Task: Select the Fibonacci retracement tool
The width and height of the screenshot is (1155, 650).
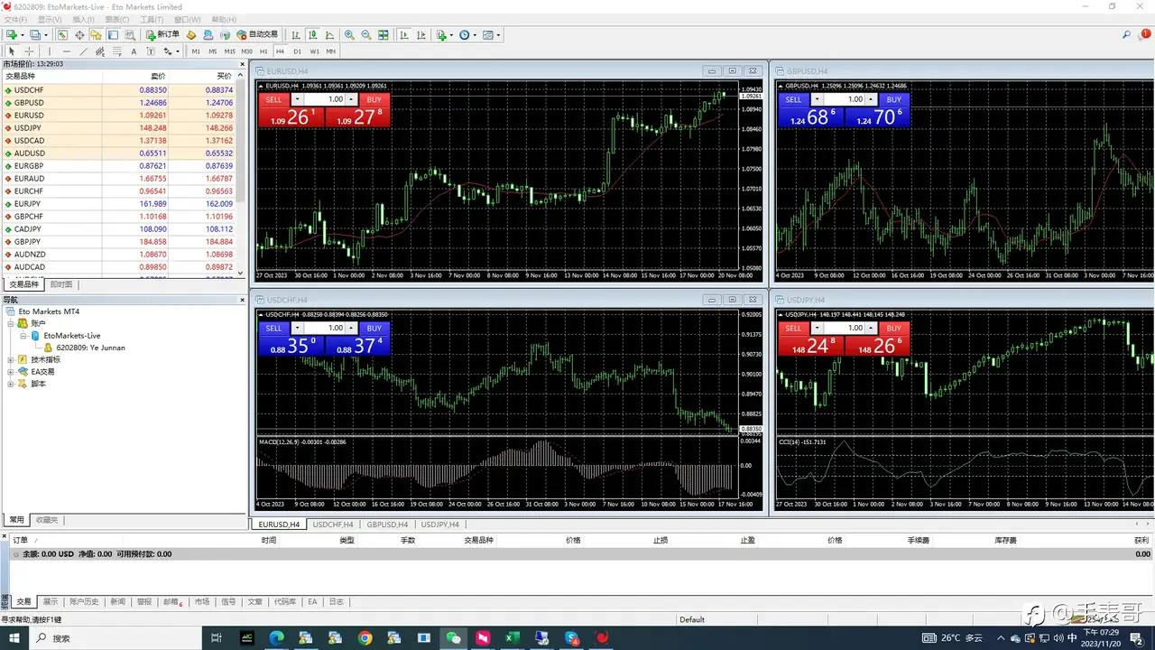Action: click(x=116, y=51)
